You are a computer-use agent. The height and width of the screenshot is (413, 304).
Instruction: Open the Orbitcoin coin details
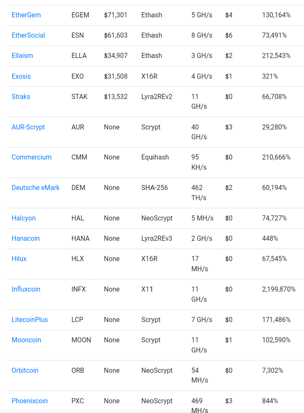point(25,370)
